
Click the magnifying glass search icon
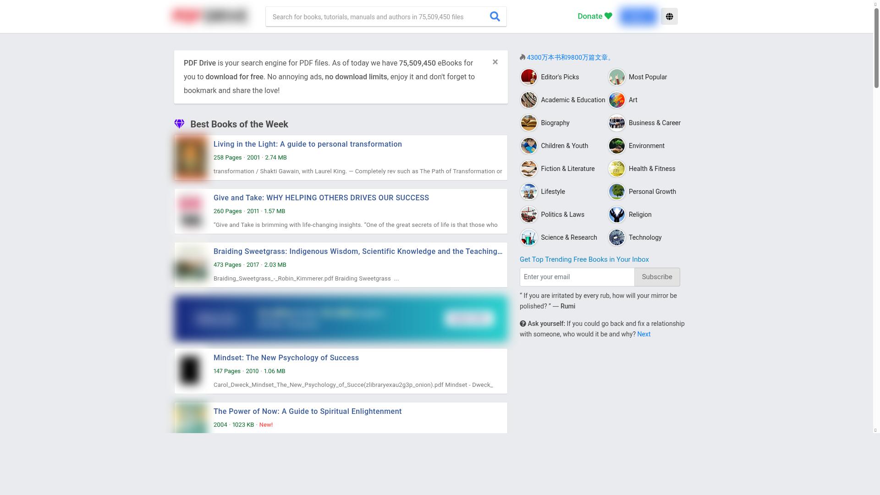(495, 16)
